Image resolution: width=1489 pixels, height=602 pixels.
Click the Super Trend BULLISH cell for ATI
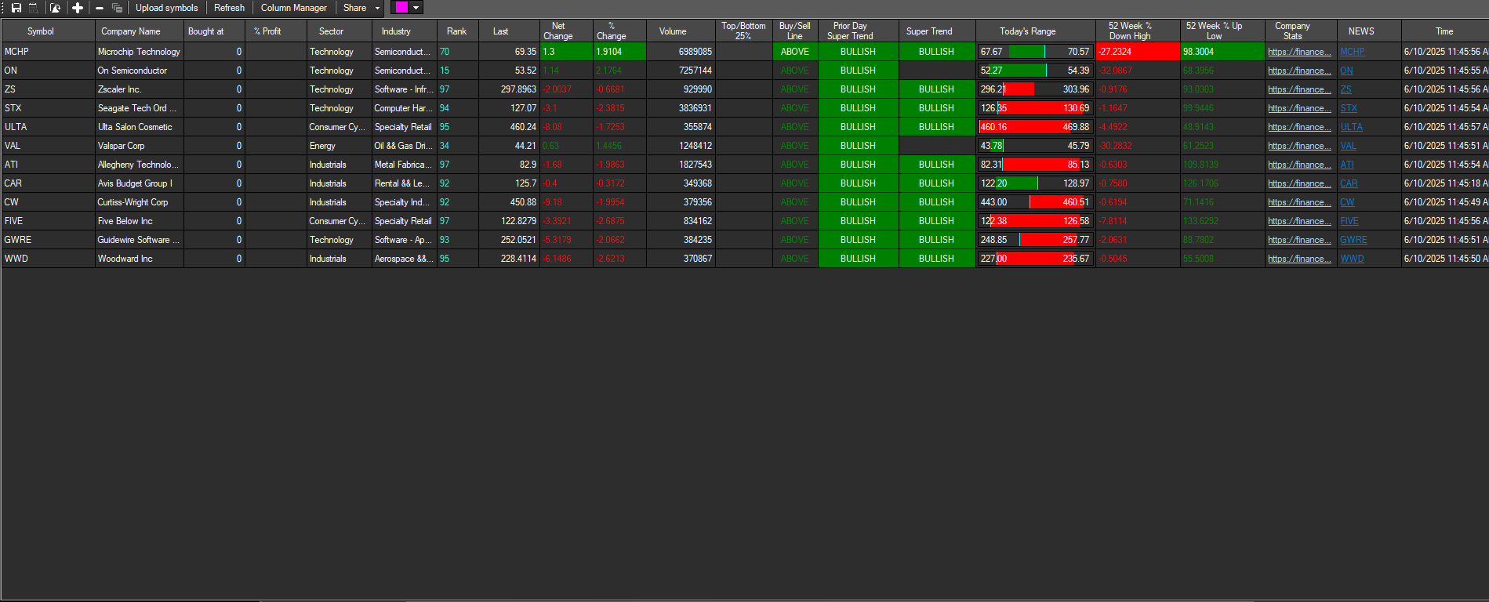pos(936,165)
